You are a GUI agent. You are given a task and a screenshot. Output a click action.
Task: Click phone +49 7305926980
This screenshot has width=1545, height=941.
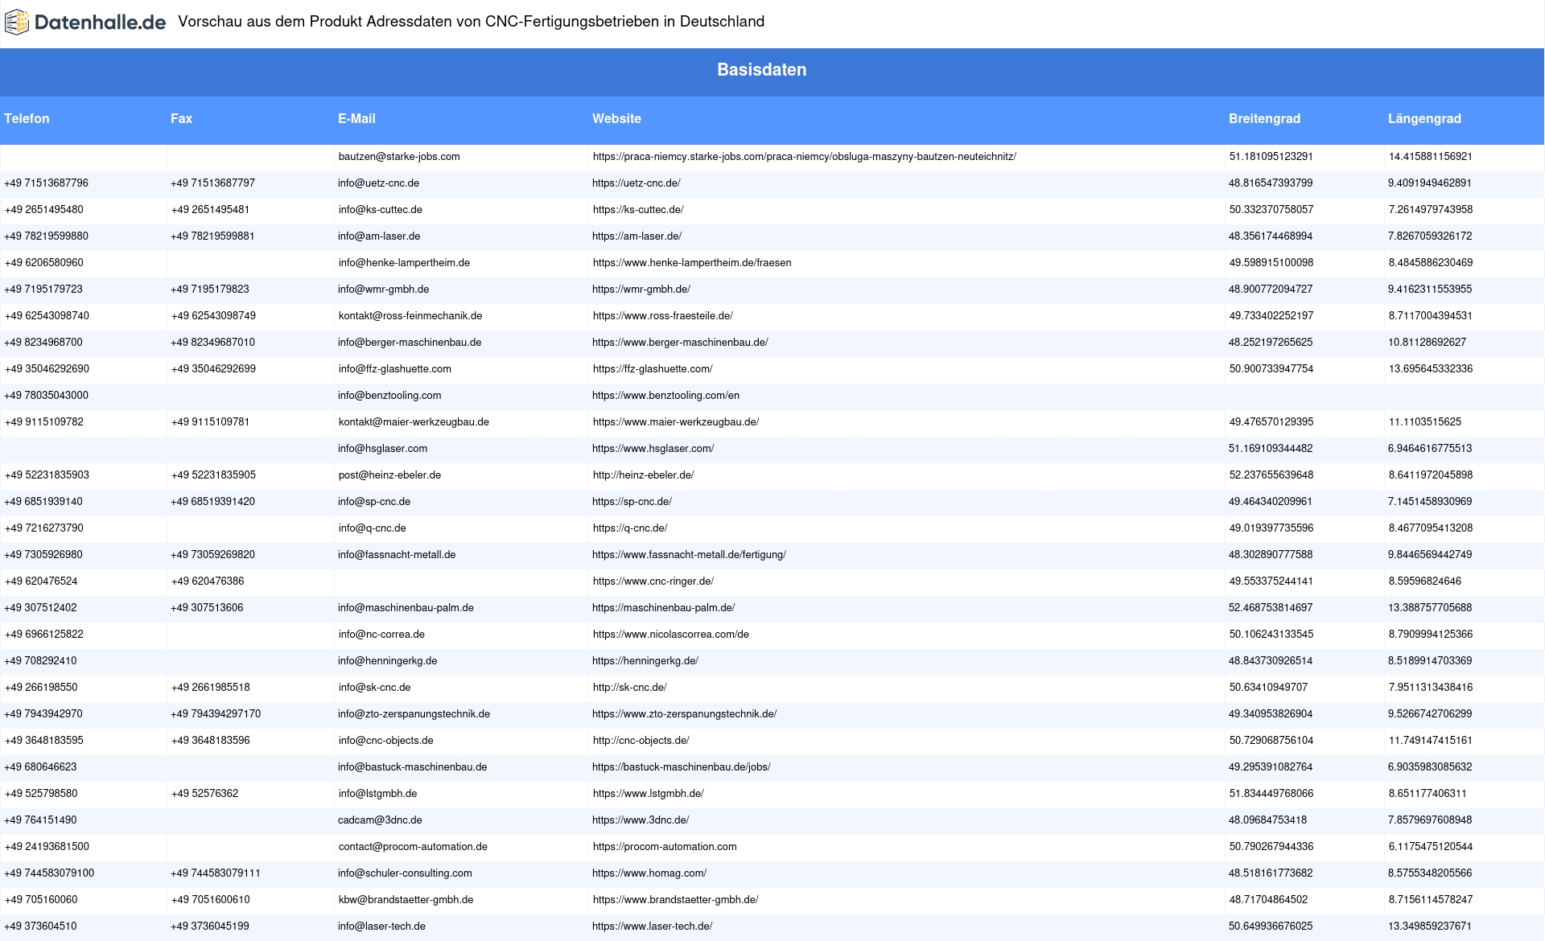[43, 555]
